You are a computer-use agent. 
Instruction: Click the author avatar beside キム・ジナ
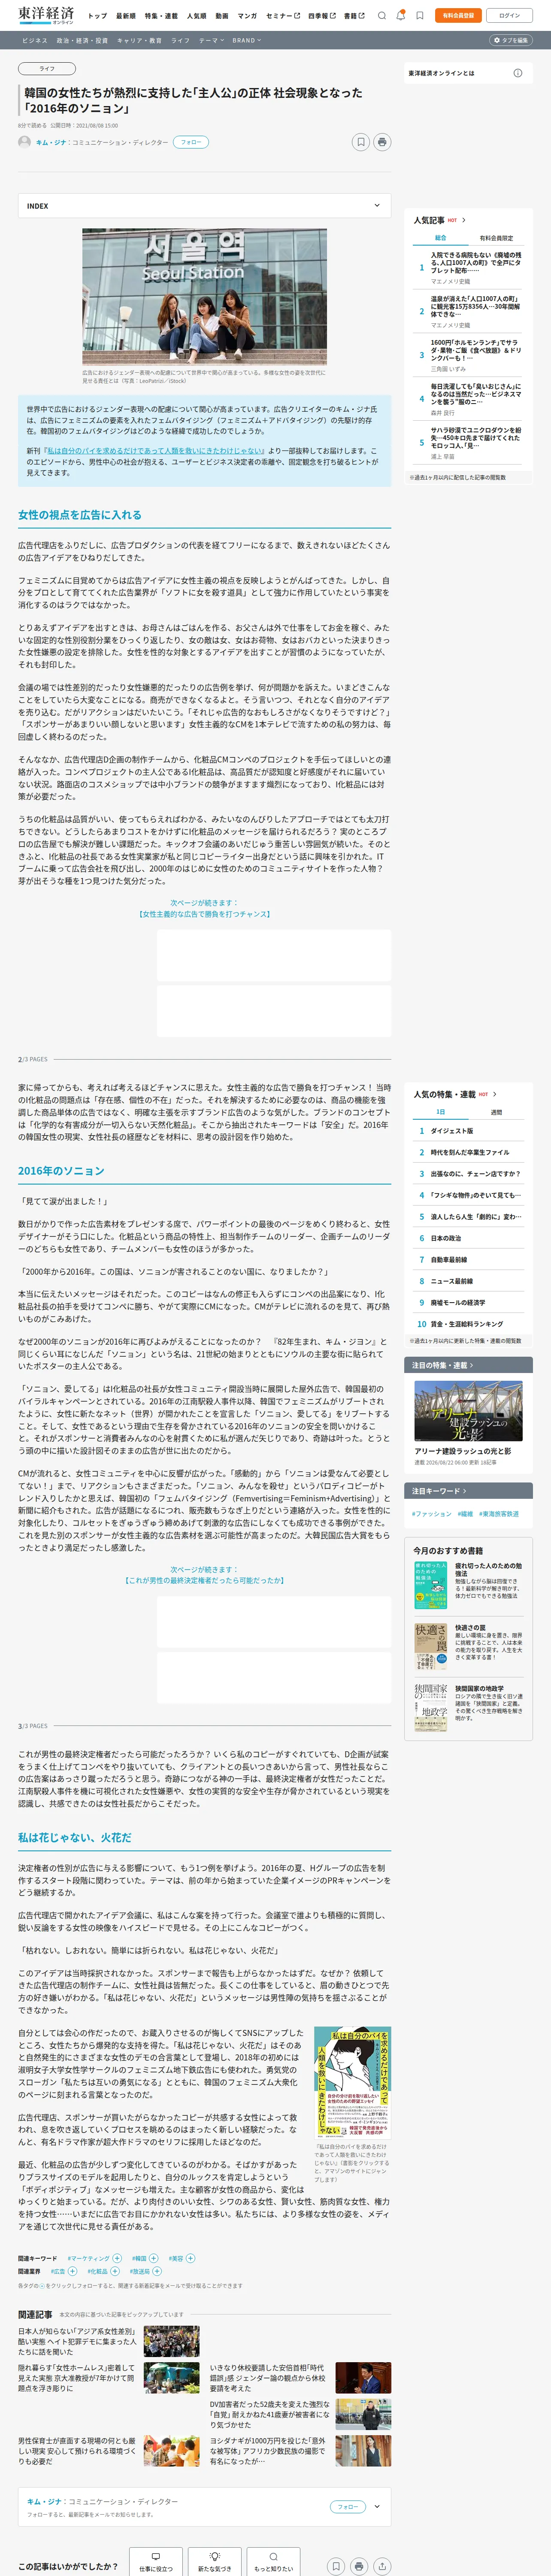(24, 142)
